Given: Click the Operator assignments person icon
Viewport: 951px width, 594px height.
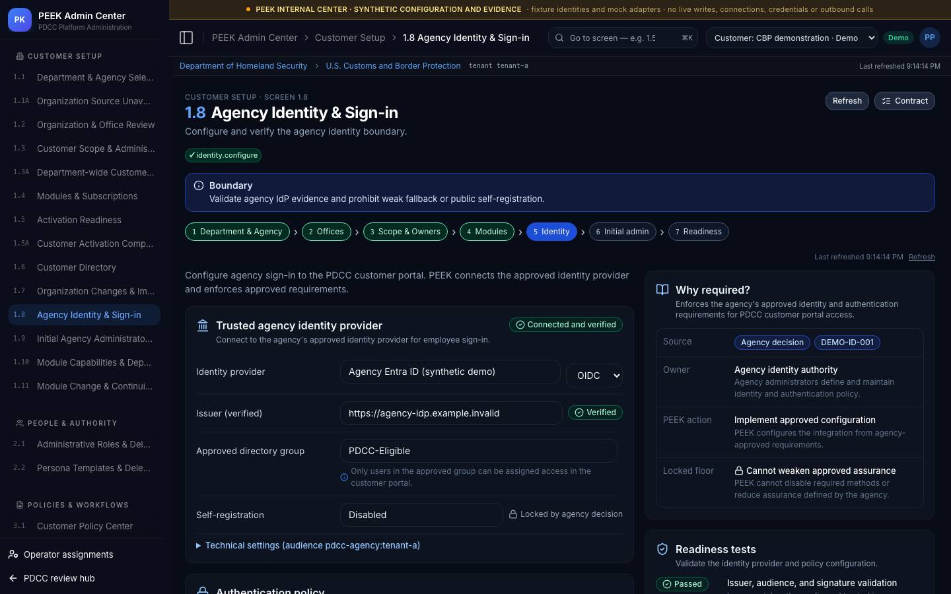Looking at the screenshot, I should pyautogui.click(x=13, y=554).
